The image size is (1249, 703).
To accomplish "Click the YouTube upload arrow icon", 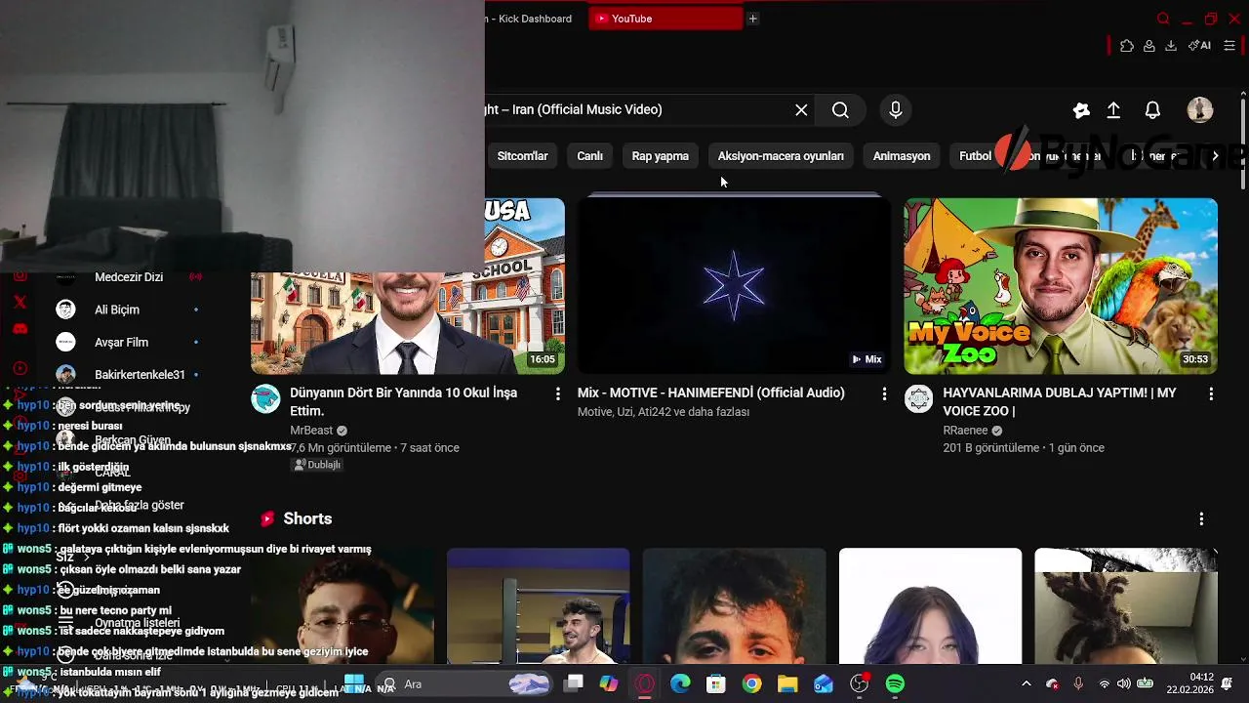I will [1113, 110].
